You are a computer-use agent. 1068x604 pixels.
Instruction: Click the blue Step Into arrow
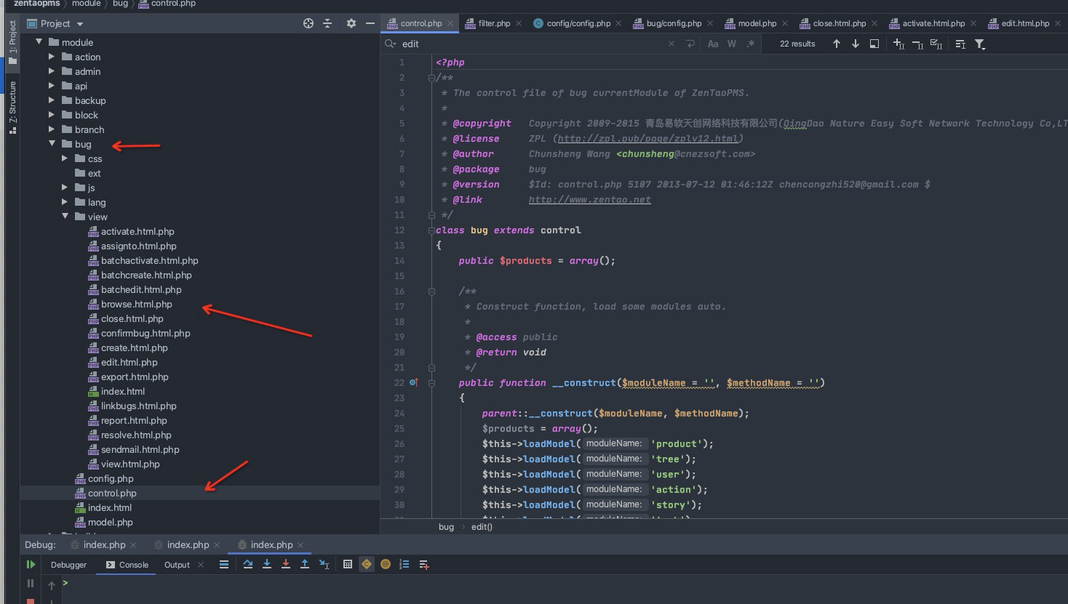267,564
